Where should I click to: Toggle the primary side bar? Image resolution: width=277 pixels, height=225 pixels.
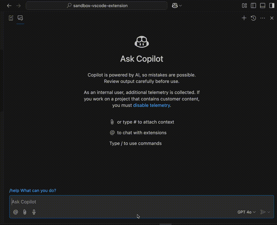[x=253, y=6]
